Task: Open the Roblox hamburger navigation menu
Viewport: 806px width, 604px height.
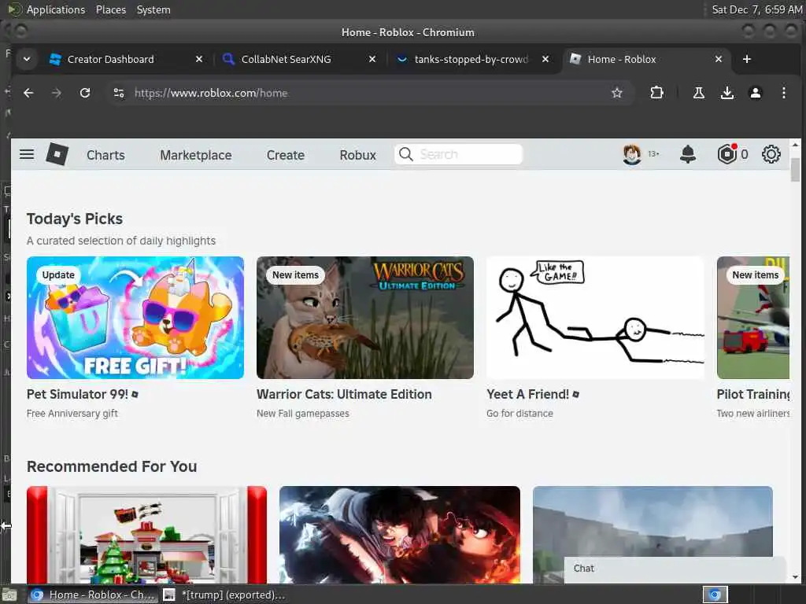Action: pyautogui.click(x=27, y=154)
